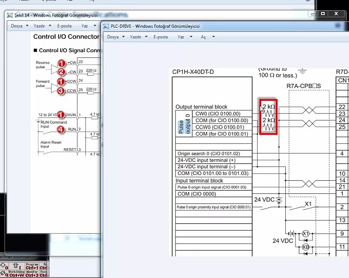Toggle Work Online Ctrl+W shortcut
349x278 pixels.
[17, 273]
